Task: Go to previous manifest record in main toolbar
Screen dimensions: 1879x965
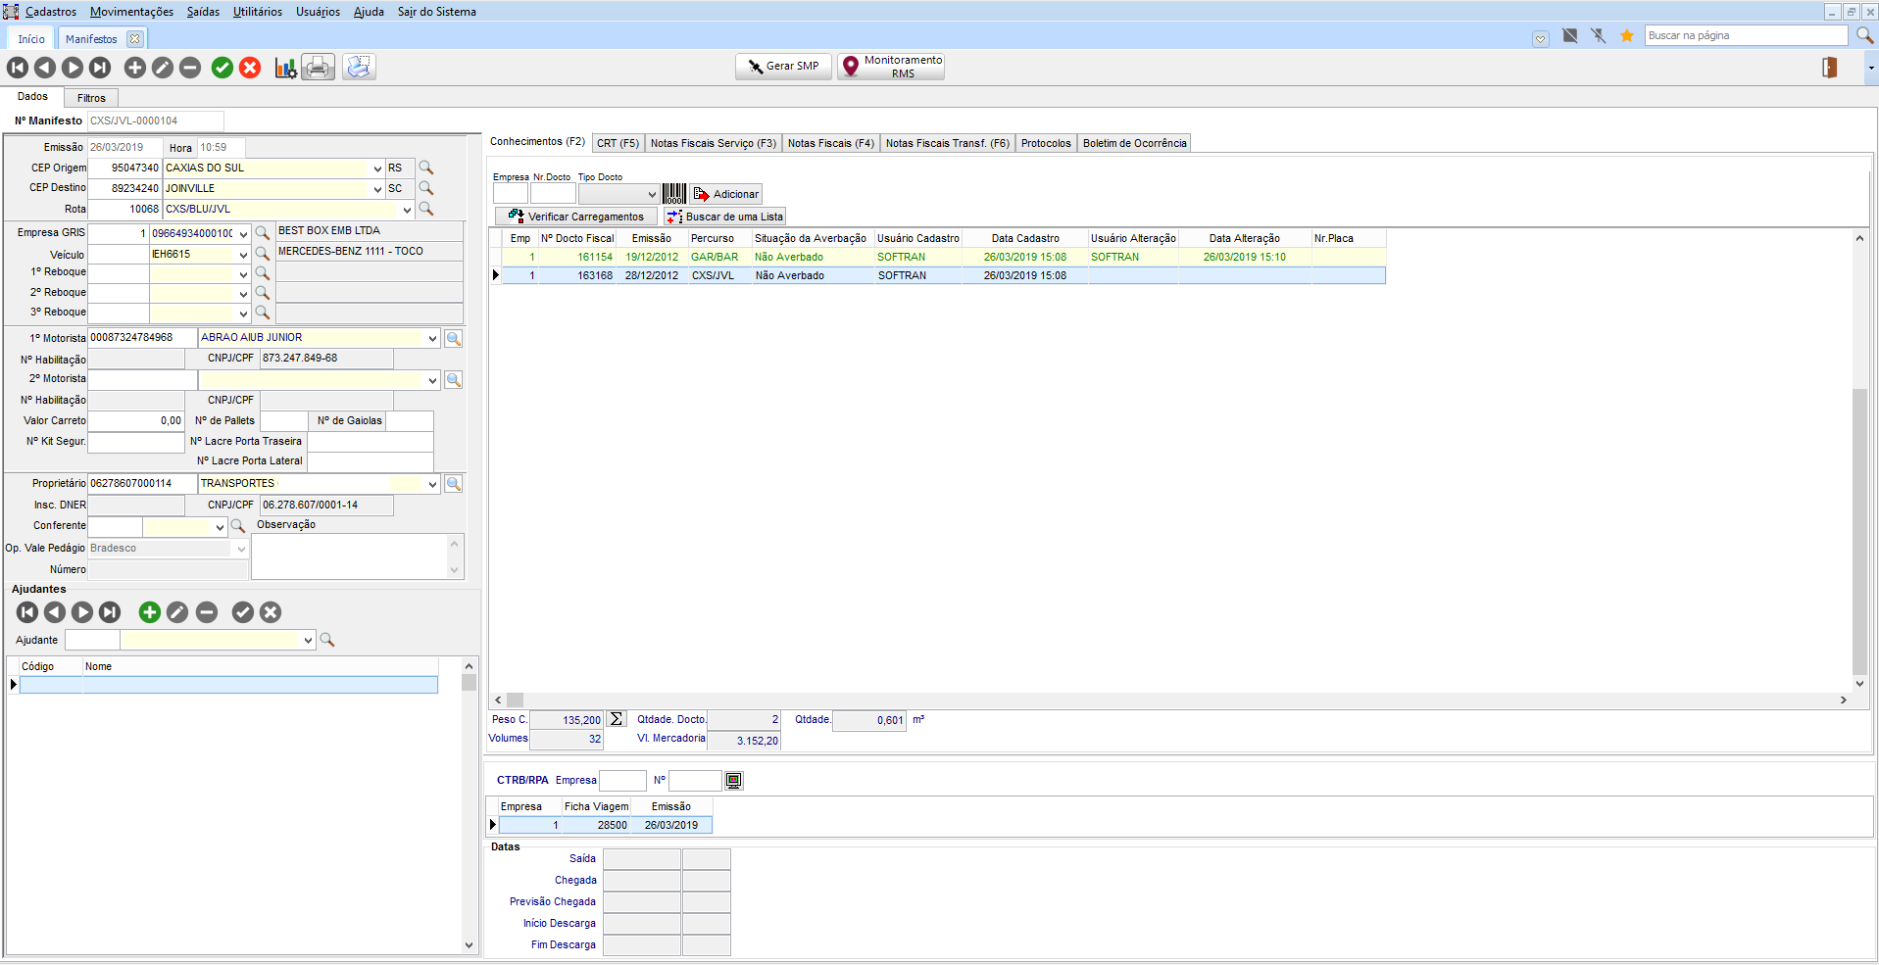Action: tap(45, 68)
